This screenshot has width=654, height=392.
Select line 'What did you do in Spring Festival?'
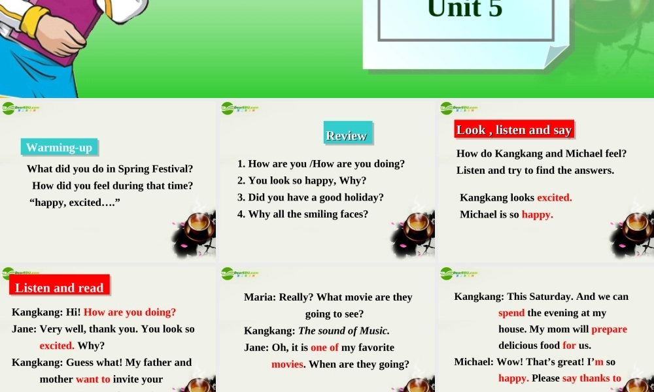110,169
